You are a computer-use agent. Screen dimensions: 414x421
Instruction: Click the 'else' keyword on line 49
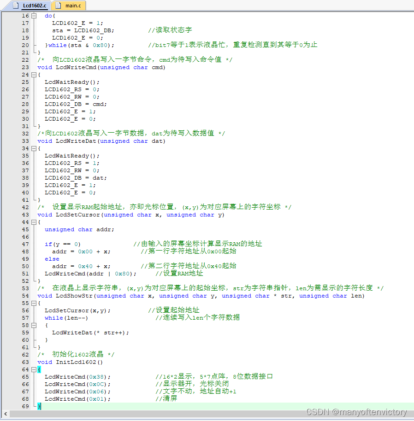(52, 259)
